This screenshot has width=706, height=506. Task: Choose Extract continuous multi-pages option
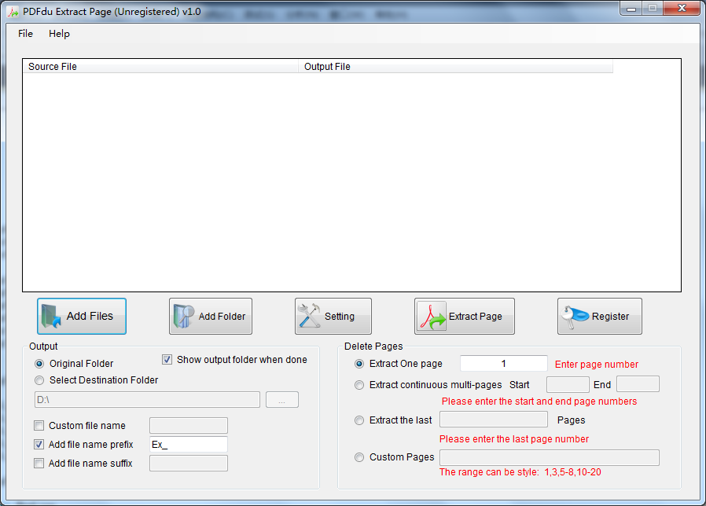point(359,385)
